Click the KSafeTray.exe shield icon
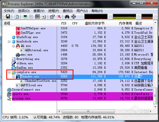Image resolution: width=159 pixels, height=122 pixels. point(14,37)
